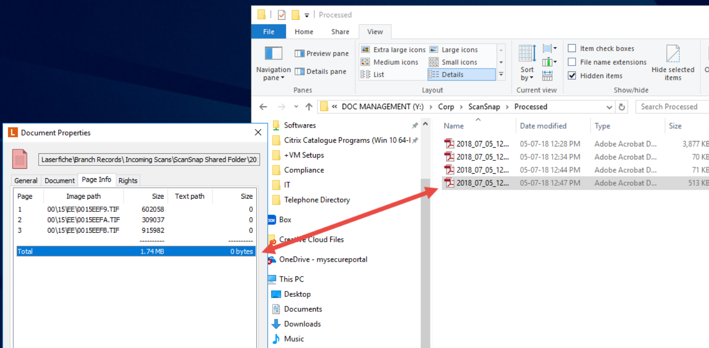Image resolution: width=709 pixels, height=348 pixels.
Task: Select the PDF modified at 12:34 PM
Action: coord(575,157)
